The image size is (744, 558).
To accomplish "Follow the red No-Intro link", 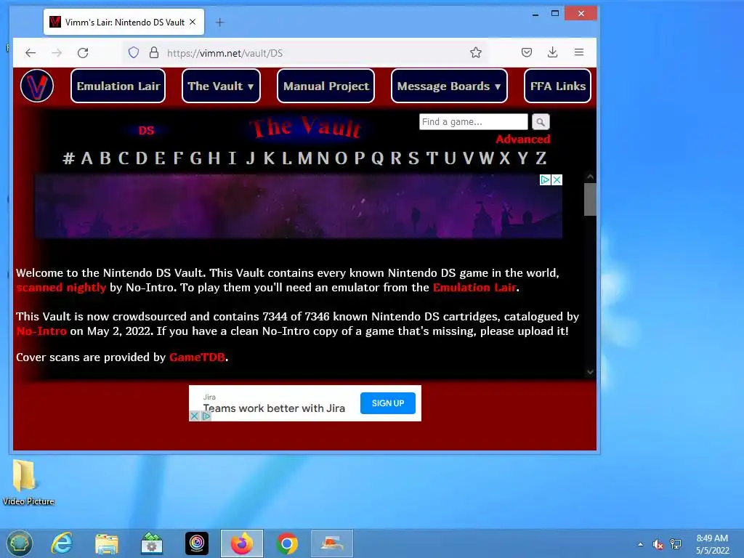I will point(41,331).
